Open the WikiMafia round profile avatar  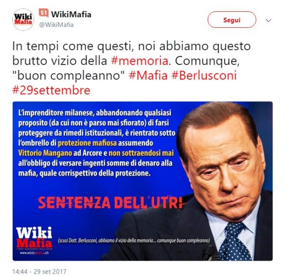coord(23,20)
